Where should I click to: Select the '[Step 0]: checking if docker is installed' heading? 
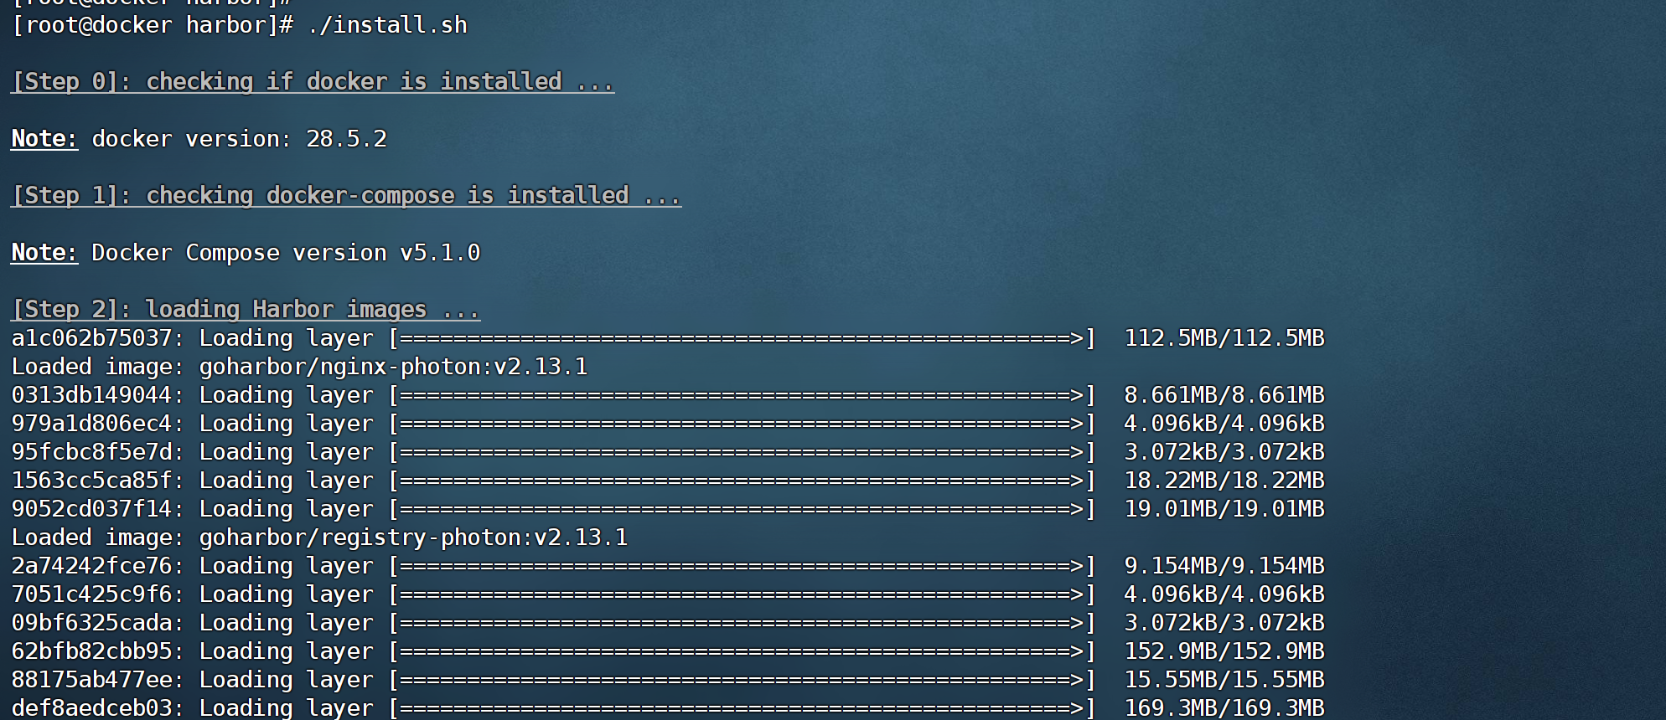click(313, 82)
